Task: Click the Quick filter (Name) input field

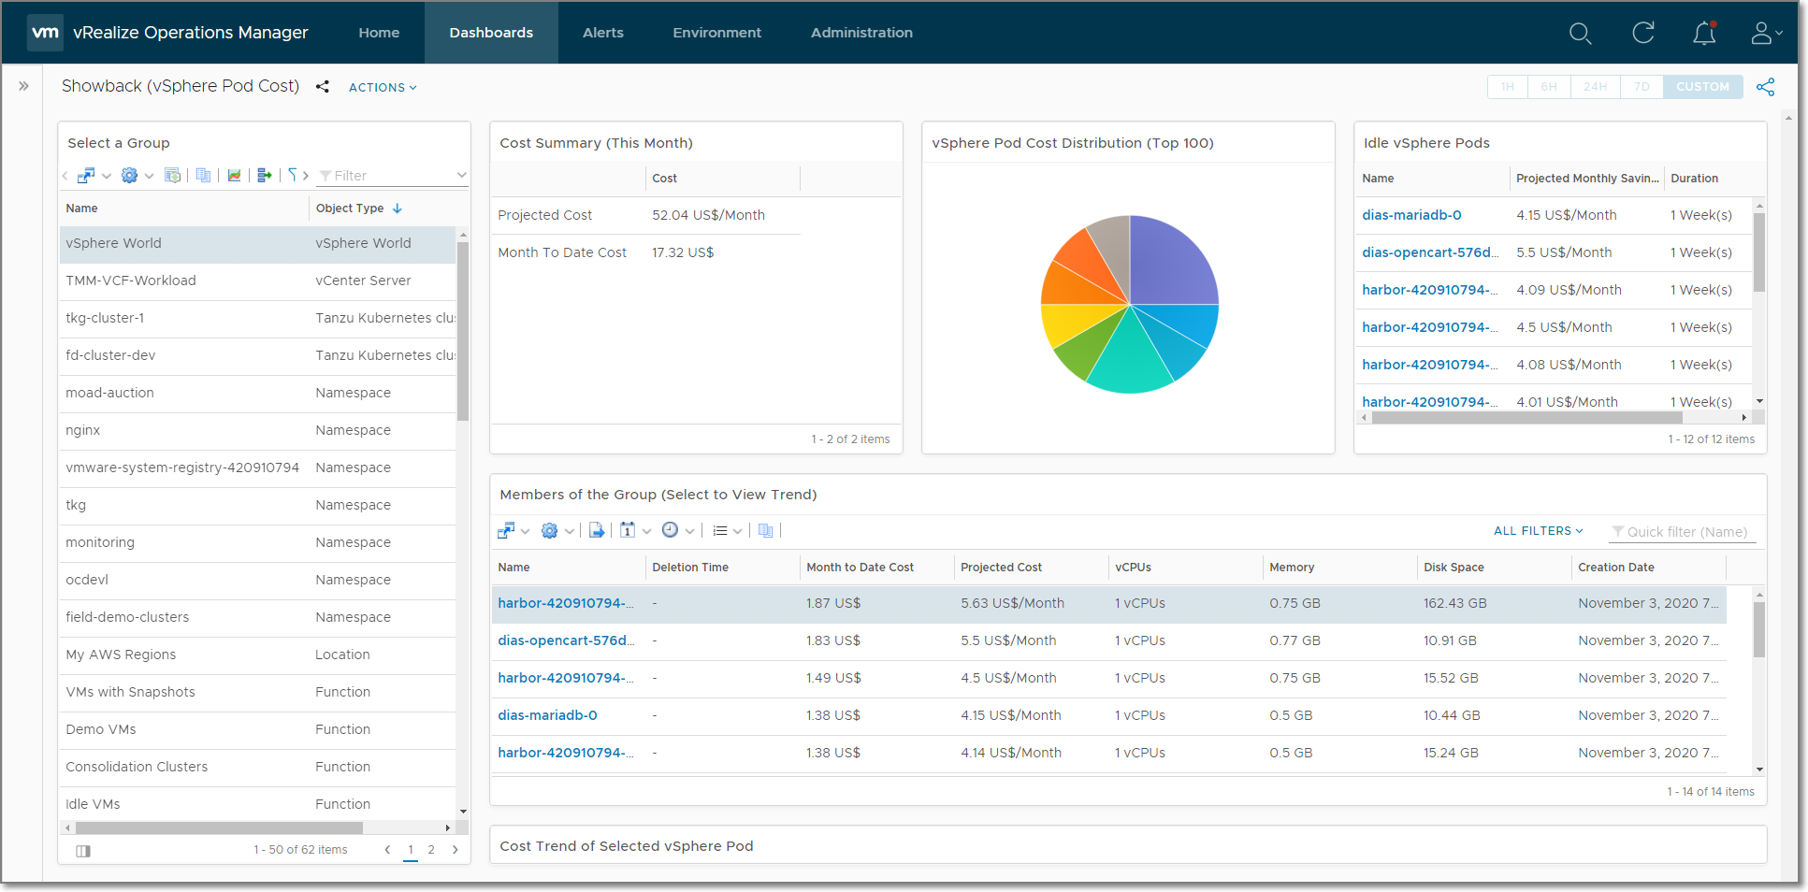Action: [1682, 532]
